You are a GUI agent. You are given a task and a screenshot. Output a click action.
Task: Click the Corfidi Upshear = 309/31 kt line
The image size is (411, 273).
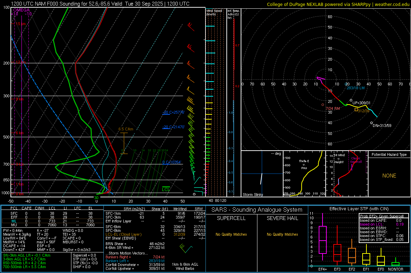(135, 268)
